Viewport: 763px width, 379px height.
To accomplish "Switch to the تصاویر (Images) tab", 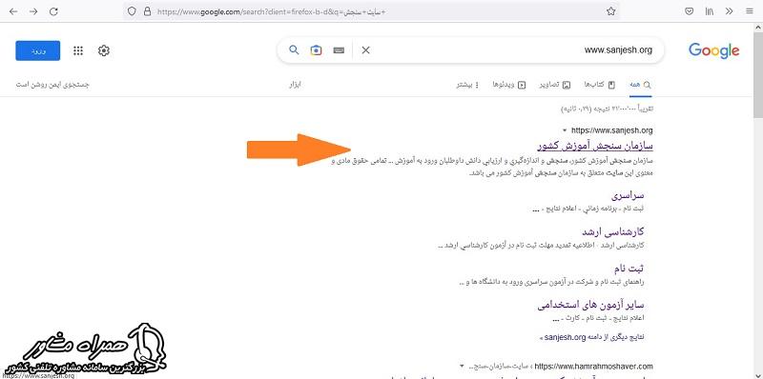I will pos(554,85).
